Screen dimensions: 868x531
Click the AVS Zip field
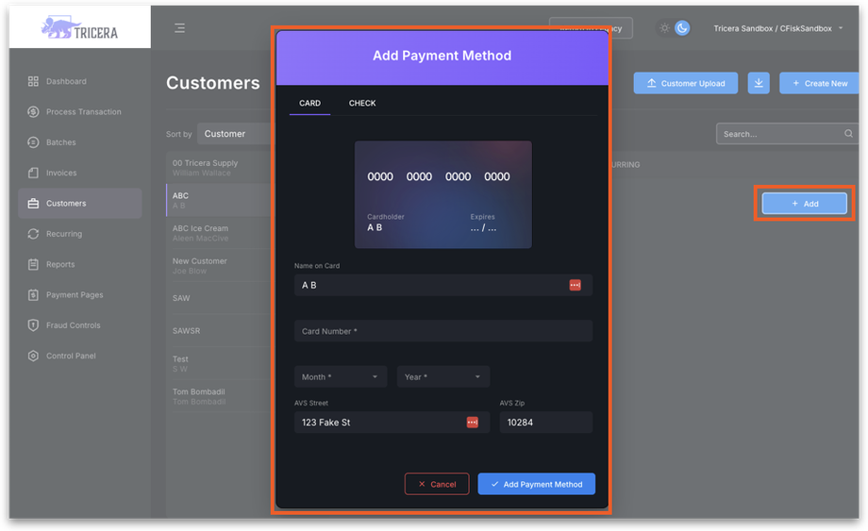click(546, 422)
